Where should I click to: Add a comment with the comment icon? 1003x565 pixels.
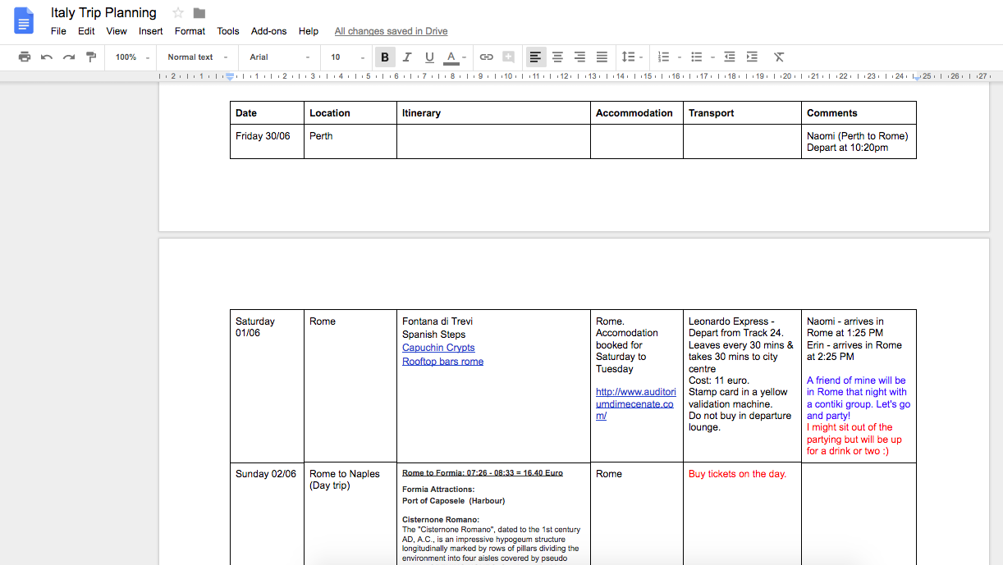[x=509, y=57]
